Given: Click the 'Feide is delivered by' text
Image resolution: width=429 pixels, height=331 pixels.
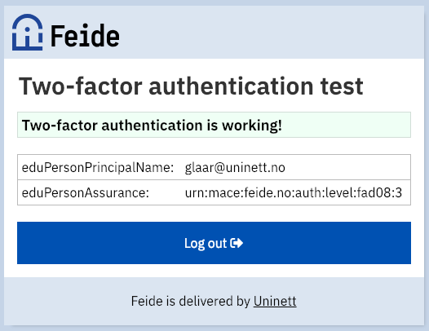Looking at the screenshot, I should [x=190, y=301].
